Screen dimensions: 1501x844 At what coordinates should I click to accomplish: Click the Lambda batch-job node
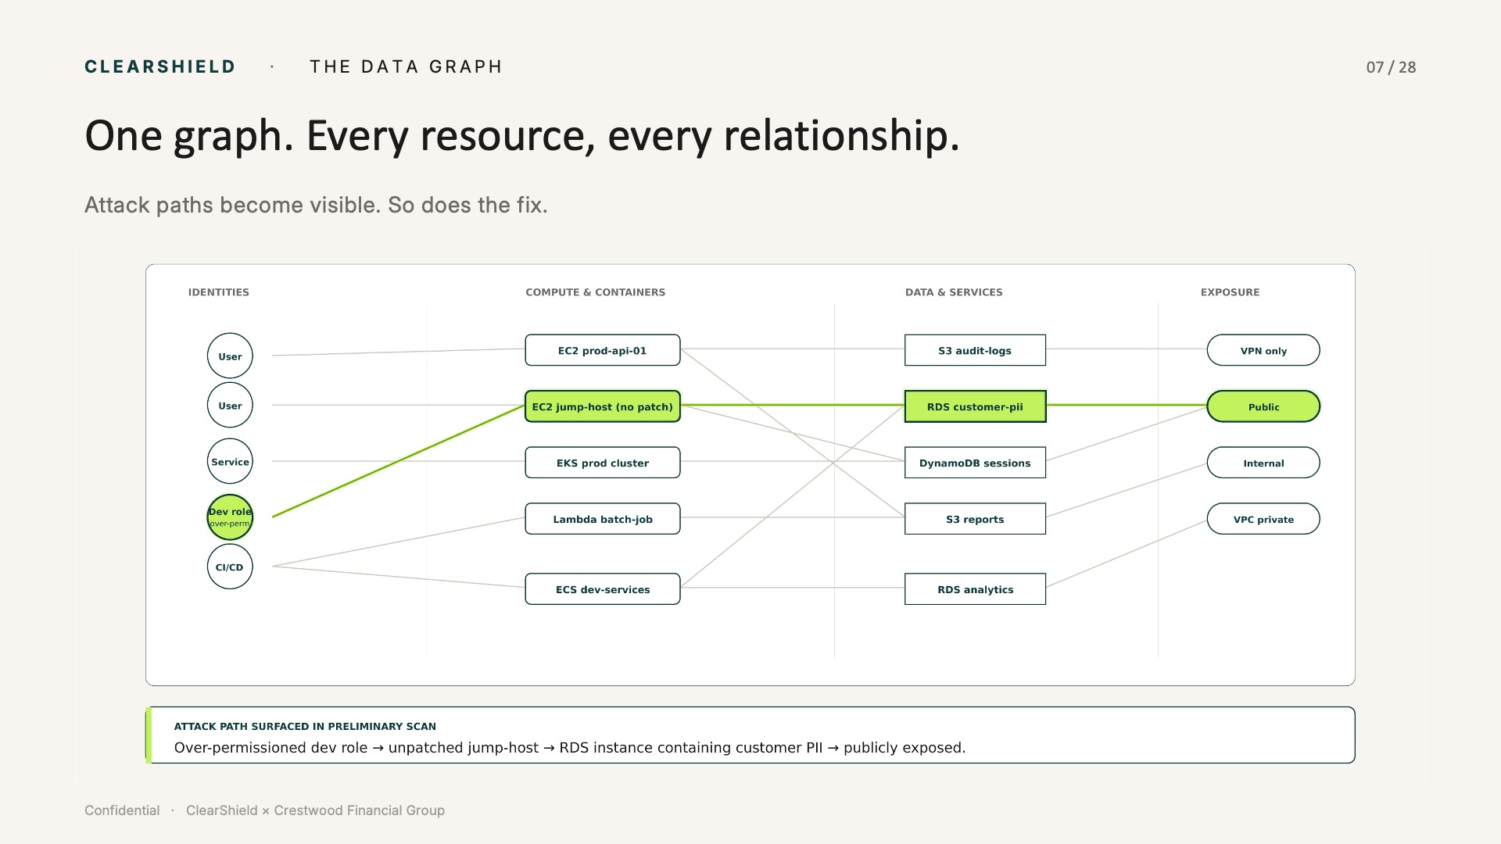(x=603, y=519)
